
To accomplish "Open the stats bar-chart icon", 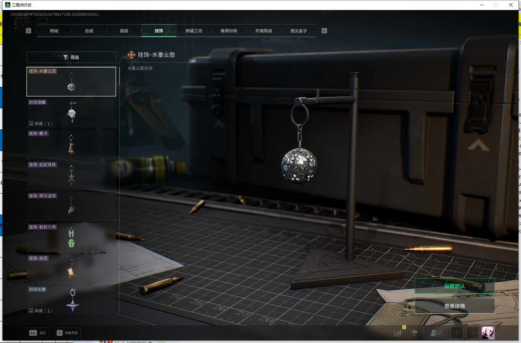I will (398, 333).
